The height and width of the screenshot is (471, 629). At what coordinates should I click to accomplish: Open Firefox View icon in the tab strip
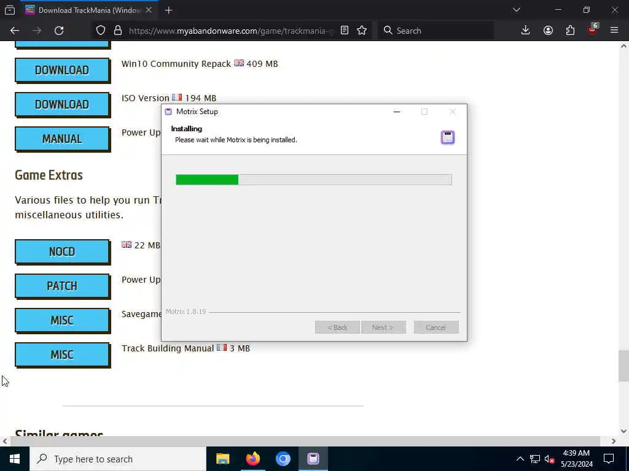pos(10,10)
